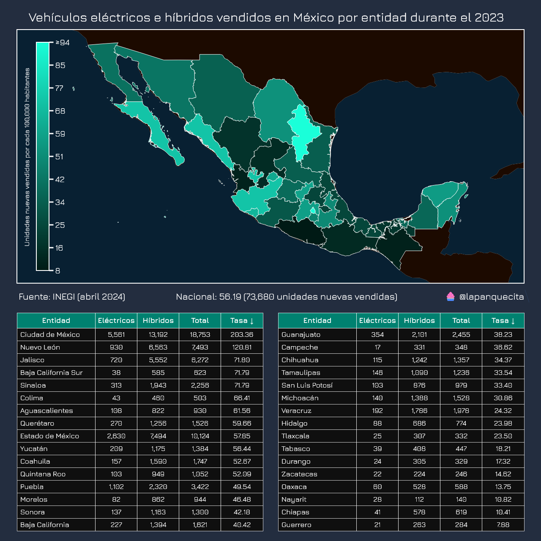The height and width of the screenshot is (541, 541).
Task: Click the Total header in left table
Action: (x=200, y=320)
